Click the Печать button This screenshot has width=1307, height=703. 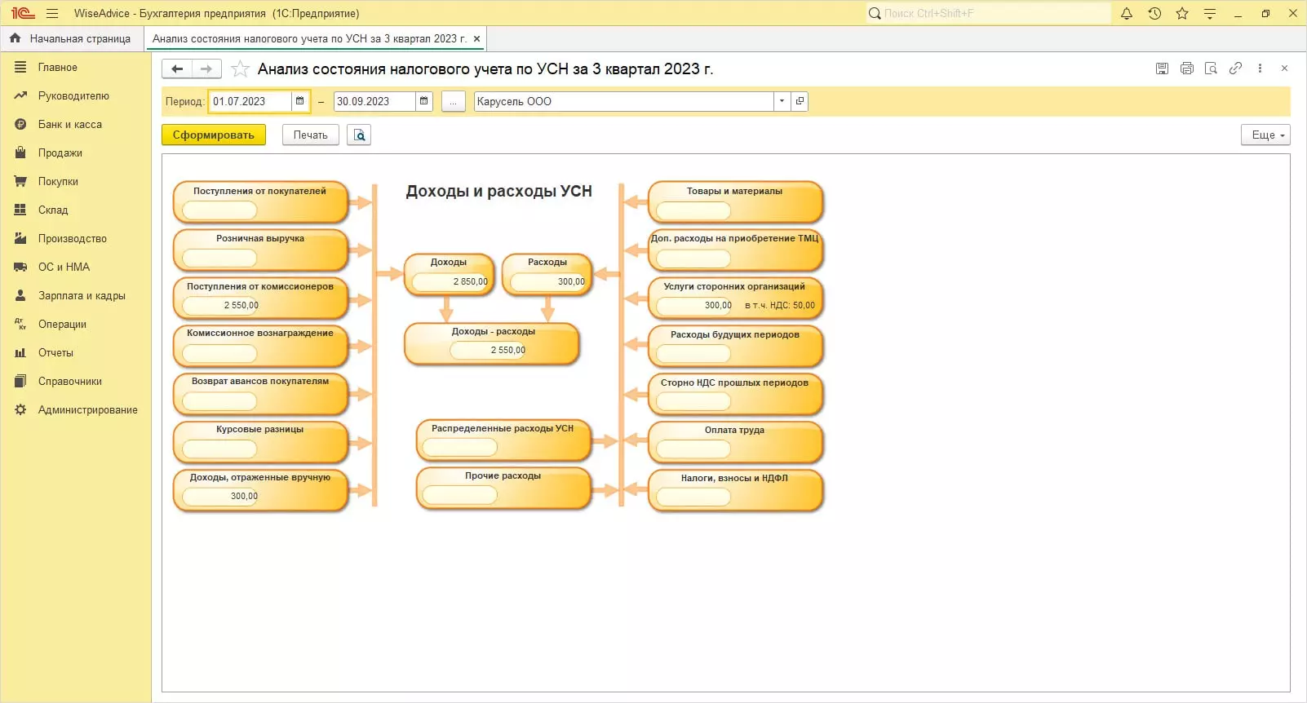[x=311, y=135]
